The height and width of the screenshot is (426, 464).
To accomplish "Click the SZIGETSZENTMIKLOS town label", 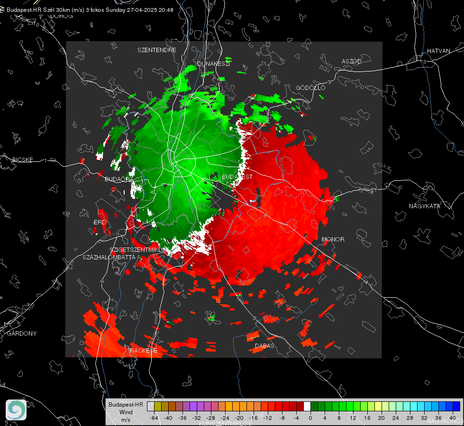I will pyautogui.click(x=138, y=250).
